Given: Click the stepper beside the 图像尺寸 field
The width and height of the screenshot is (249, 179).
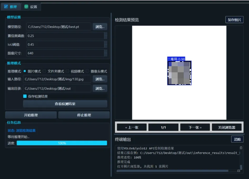Looking at the screenshot, I should [x=105, y=53].
